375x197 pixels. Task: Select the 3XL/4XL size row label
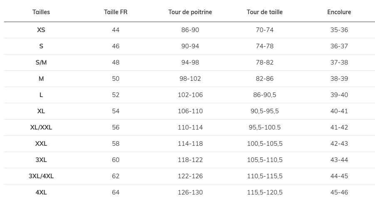pyautogui.click(x=41, y=176)
